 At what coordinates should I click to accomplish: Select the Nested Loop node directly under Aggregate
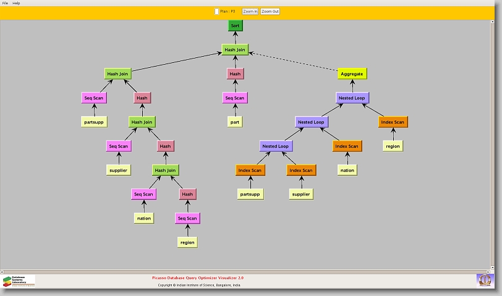(x=352, y=98)
